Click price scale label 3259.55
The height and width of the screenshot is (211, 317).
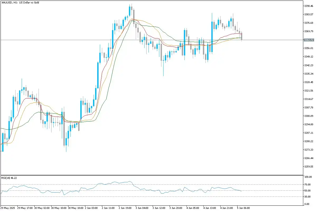309,166
